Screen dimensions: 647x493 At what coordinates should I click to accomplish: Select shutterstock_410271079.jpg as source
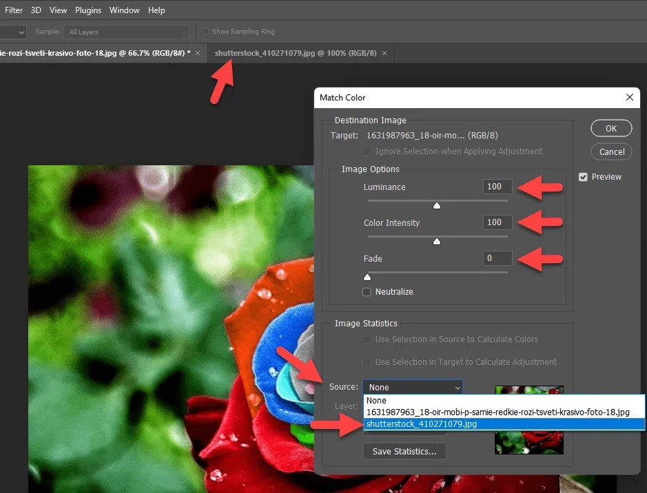coord(504,423)
